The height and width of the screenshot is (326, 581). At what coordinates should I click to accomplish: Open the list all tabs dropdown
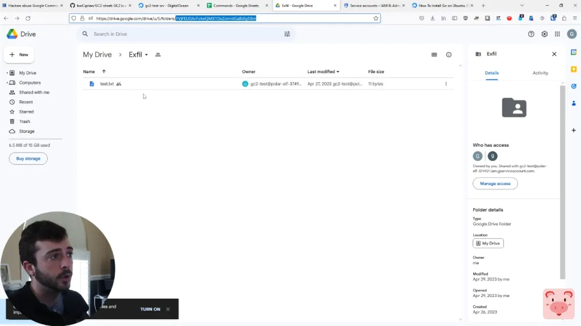[522, 6]
